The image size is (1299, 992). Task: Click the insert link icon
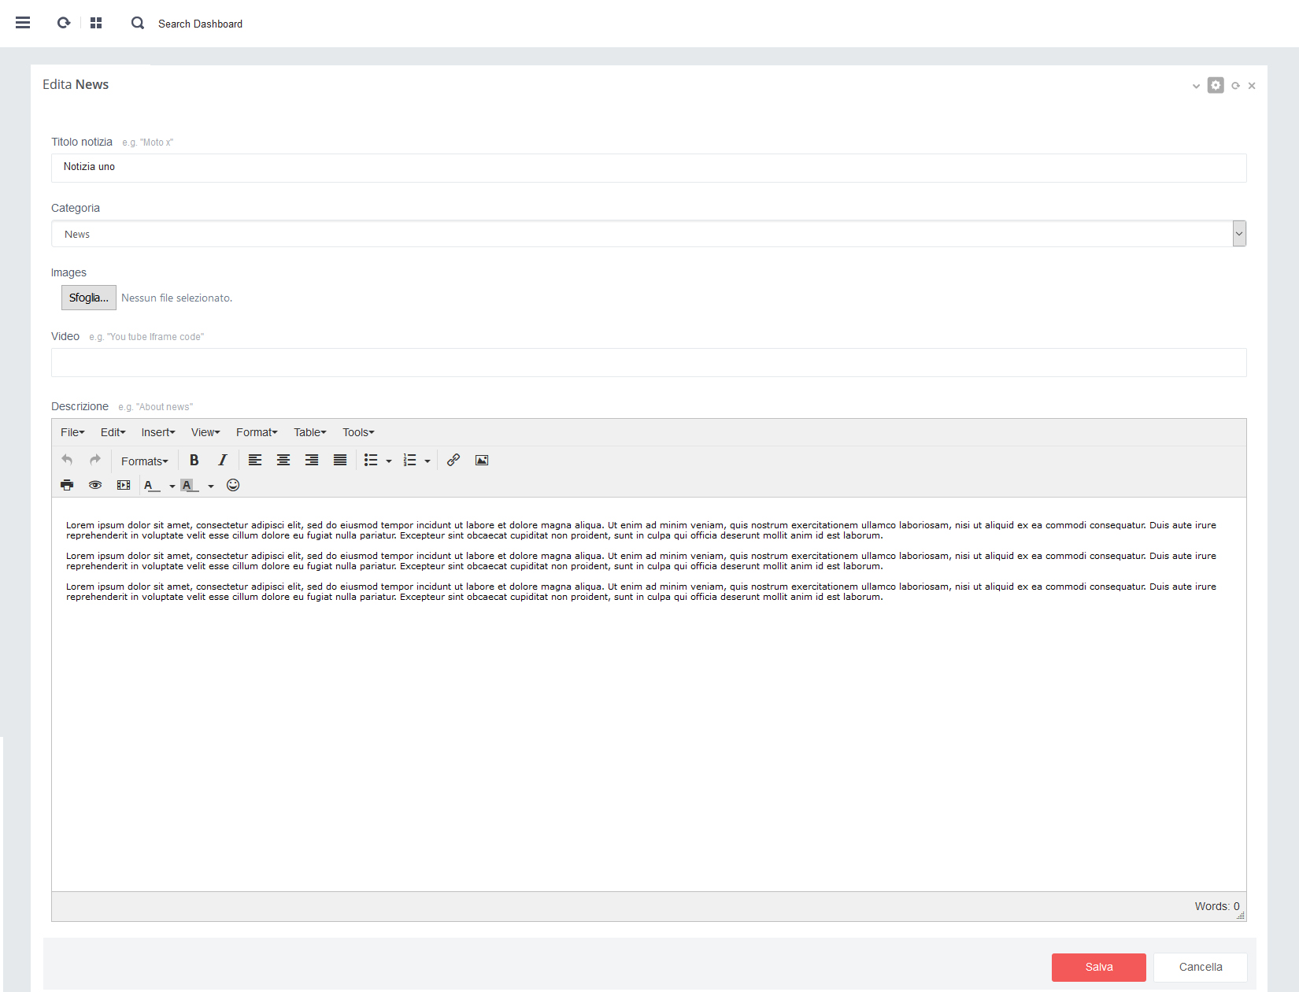(453, 461)
